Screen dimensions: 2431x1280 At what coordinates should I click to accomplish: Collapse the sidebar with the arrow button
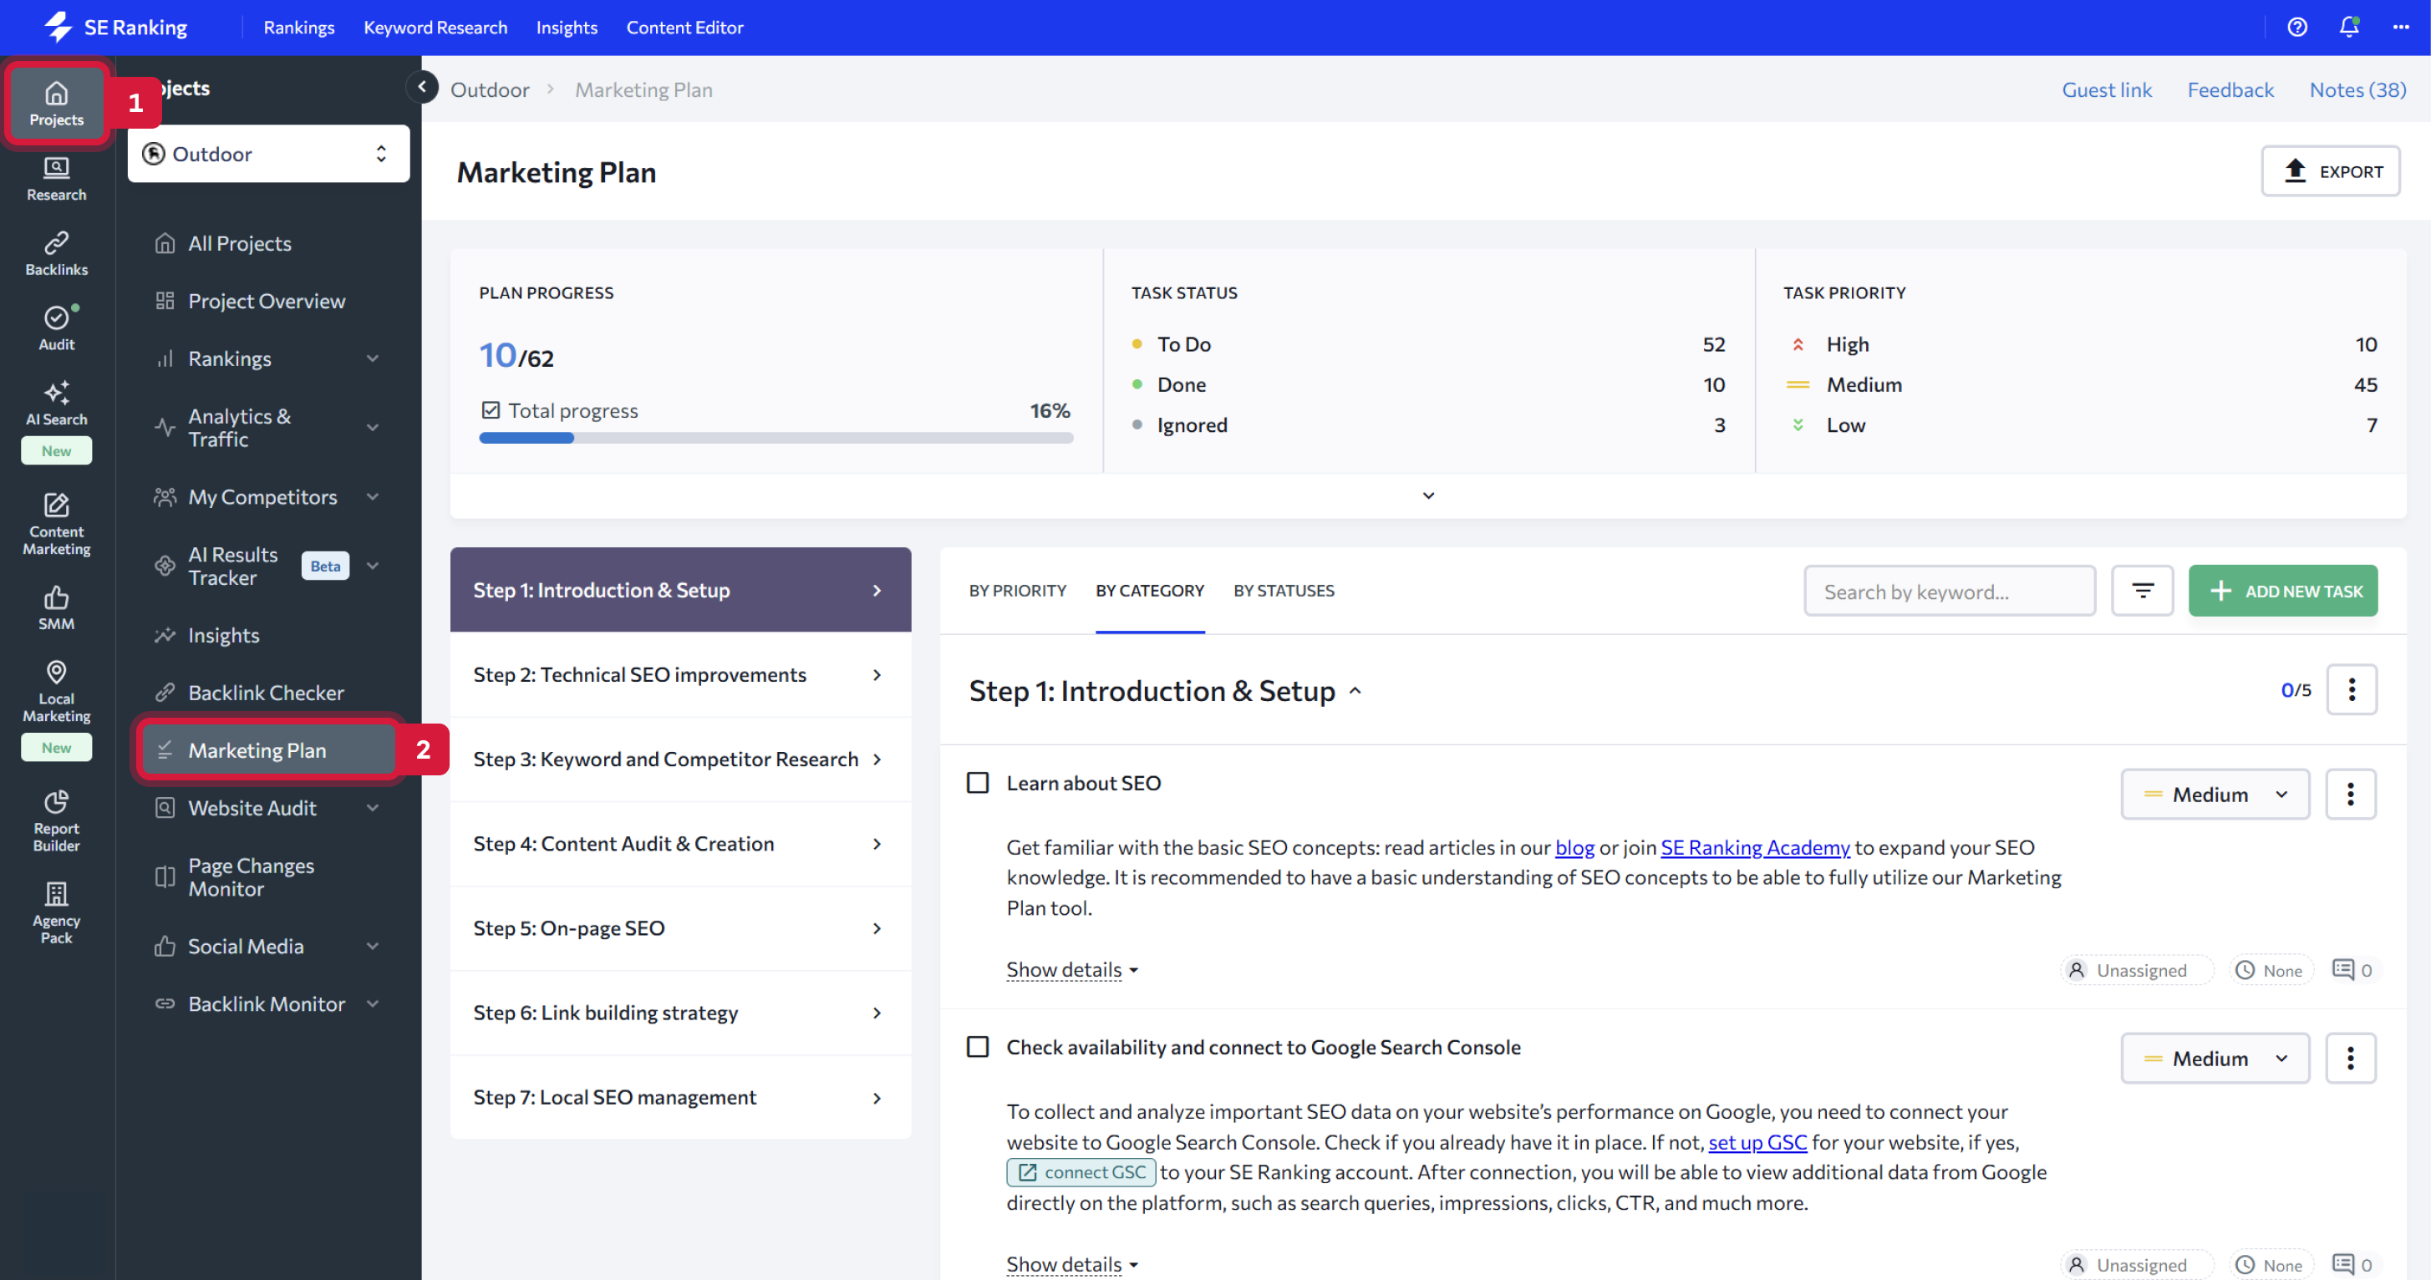422,87
